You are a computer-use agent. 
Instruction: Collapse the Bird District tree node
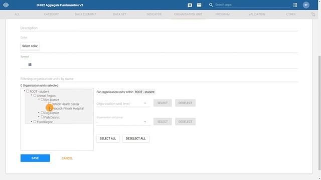click(39, 99)
